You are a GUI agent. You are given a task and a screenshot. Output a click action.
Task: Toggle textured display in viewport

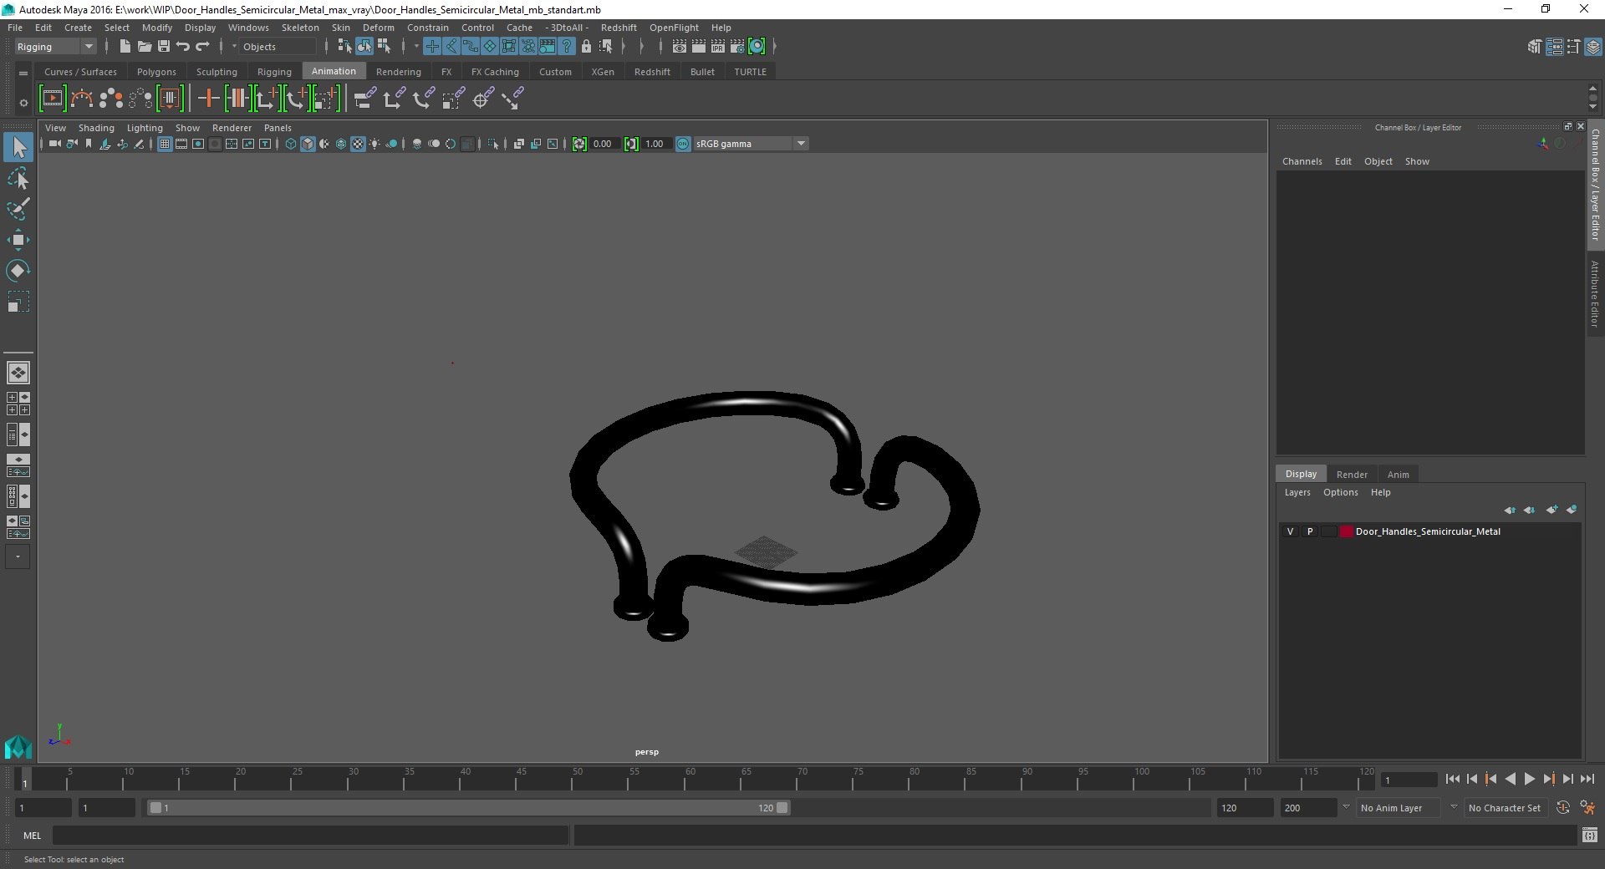pos(358,144)
